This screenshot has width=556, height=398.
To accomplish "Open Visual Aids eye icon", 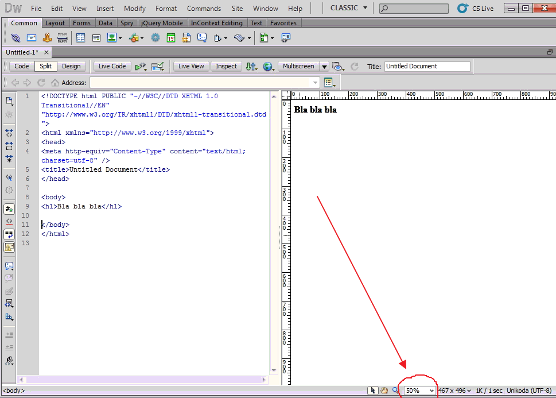I will point(338,67).
